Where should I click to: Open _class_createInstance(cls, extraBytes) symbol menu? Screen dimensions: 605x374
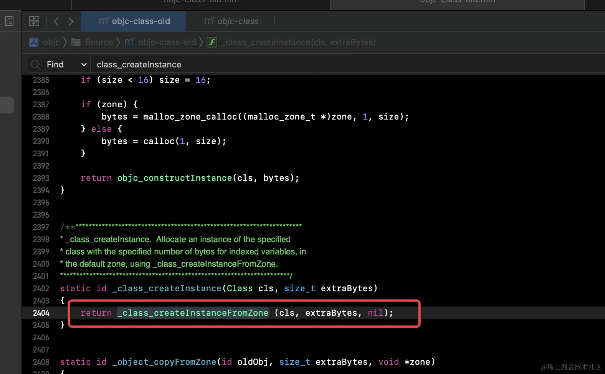pyautogui.click(x=298, y=42)
